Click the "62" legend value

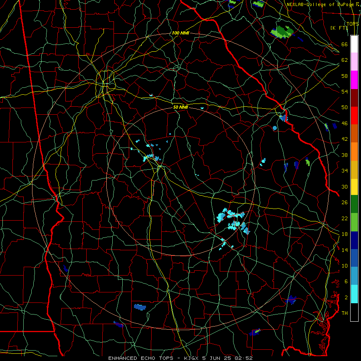coord(345,60)
